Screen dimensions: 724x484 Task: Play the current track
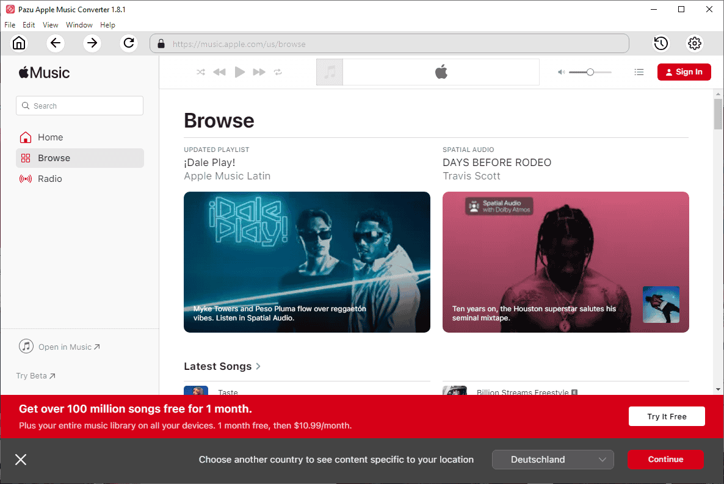[x=240, y=72]
